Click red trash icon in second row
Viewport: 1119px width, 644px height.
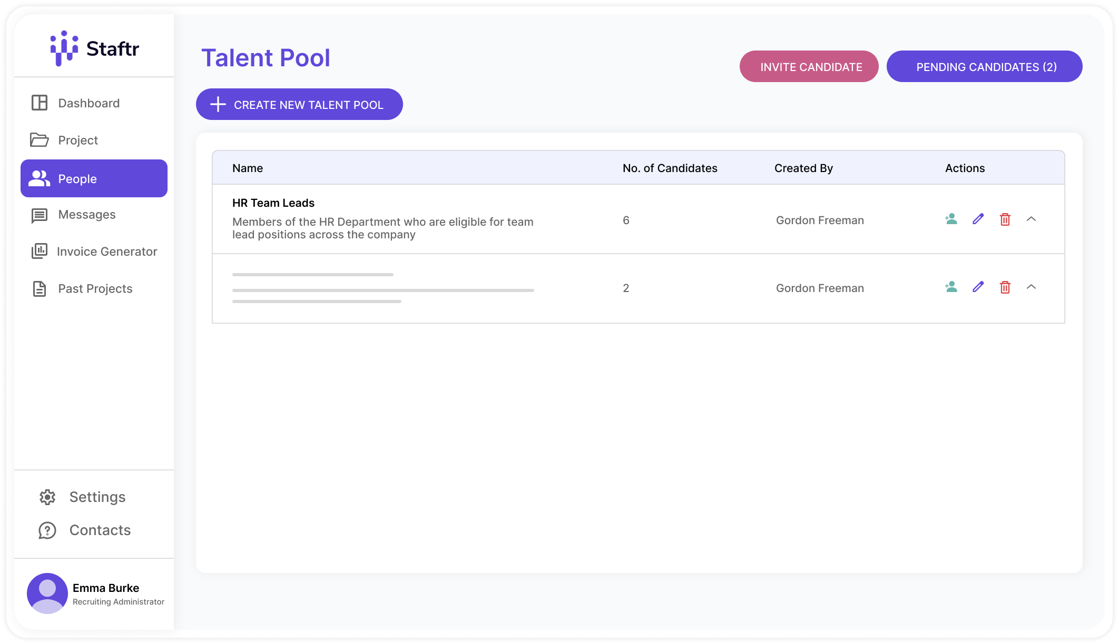(x=1005, y=287)
